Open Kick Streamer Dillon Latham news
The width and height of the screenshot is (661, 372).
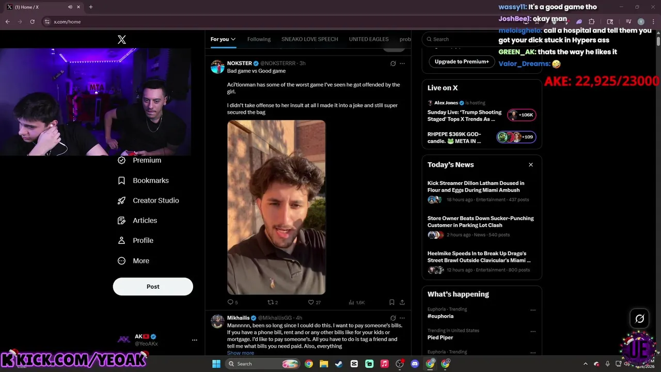click(x=482, y=191)
